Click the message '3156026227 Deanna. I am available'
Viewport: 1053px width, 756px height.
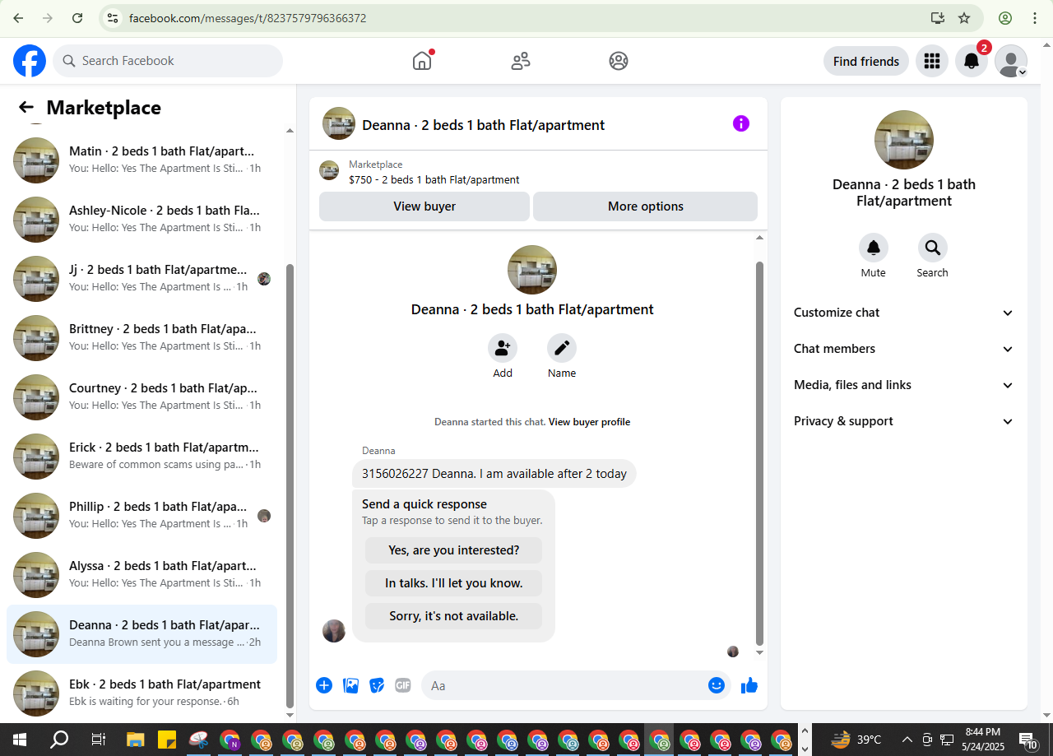click(494, 474)
